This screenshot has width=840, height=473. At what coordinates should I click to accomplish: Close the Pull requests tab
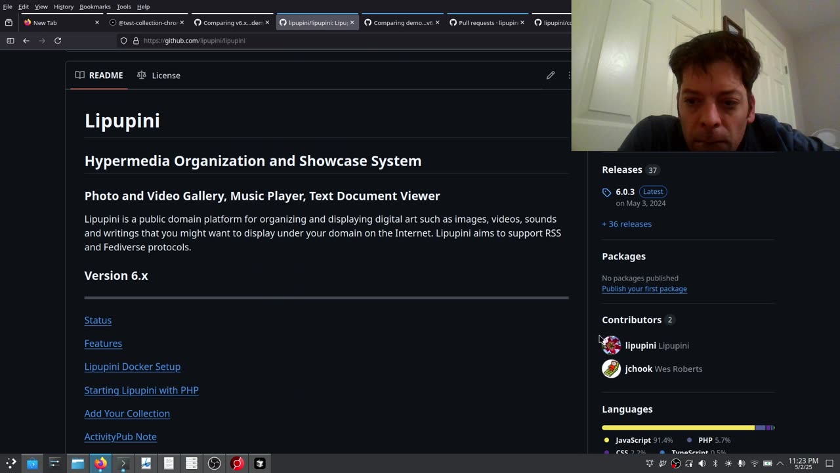point(522,22)
